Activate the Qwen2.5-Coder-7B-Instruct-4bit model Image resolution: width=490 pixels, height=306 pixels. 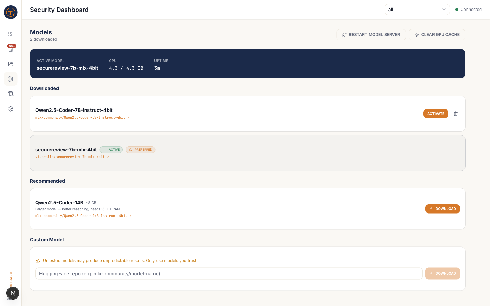point(436,114)
